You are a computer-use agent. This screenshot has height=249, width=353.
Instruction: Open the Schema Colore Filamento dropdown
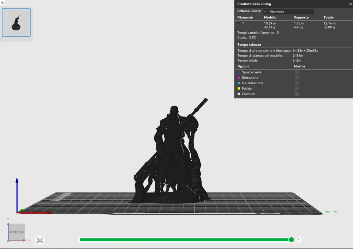(288, 12)
